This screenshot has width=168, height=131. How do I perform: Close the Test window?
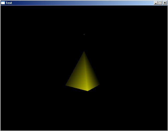(165, 3)
